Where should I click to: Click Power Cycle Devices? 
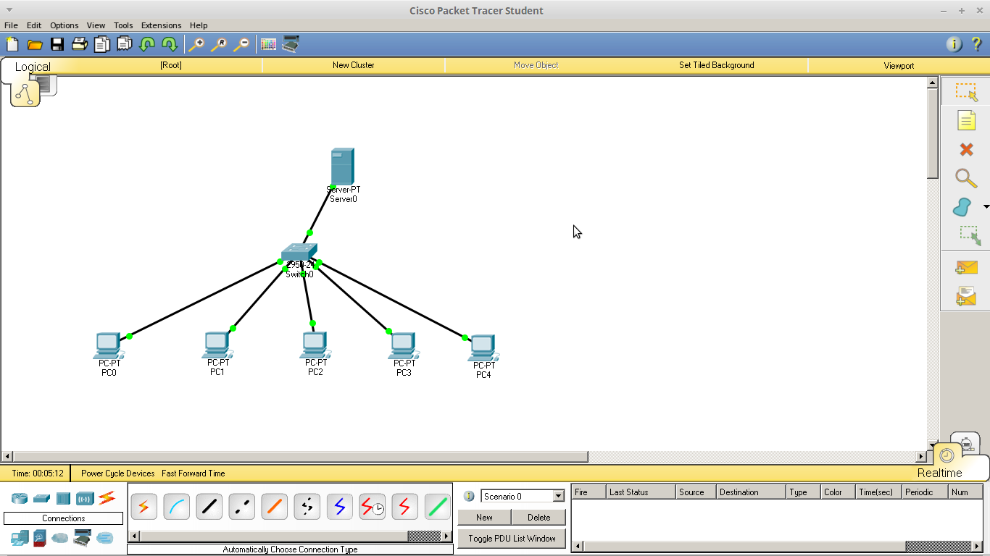[x=118, y=473]
